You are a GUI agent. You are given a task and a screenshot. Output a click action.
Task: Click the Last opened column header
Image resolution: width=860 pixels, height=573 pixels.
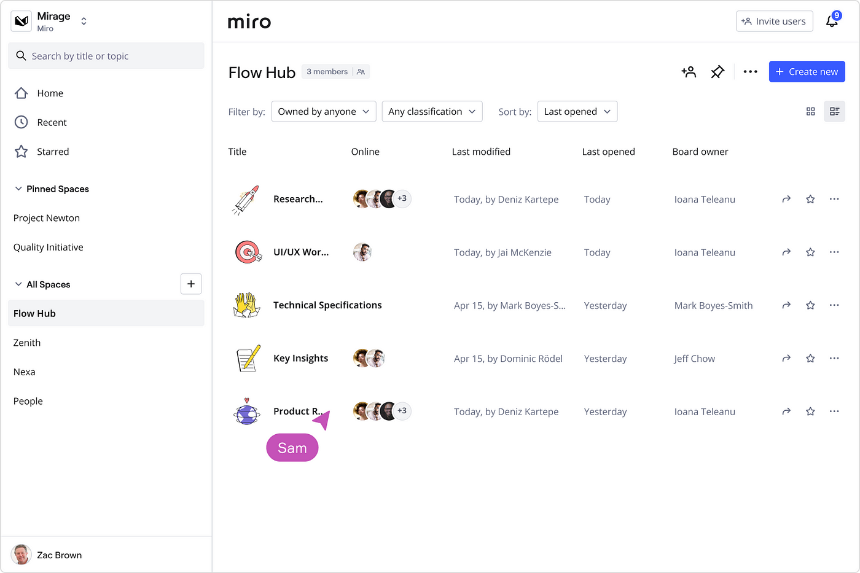tap(609, 152)
